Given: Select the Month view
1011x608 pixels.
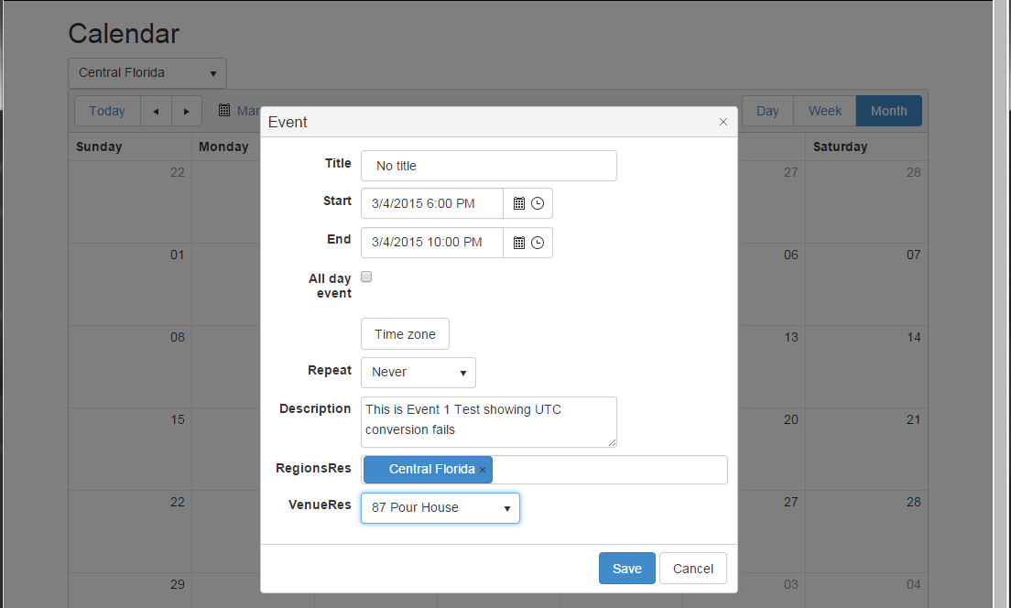Looking at the screenshot, I should [888, 111].
